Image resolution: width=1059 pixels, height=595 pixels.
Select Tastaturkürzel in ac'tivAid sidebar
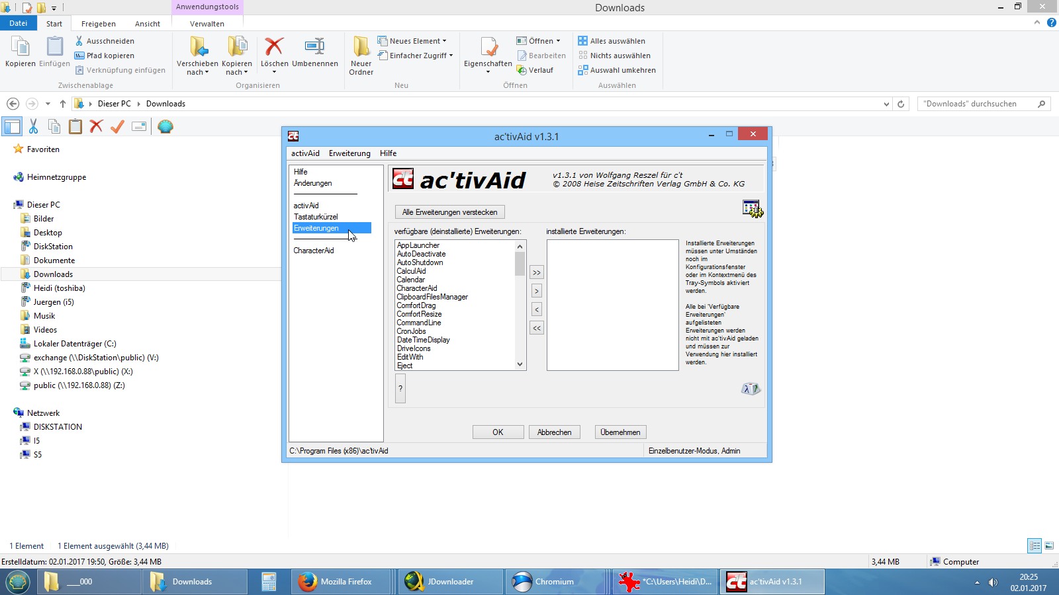(x=316, y=217)
